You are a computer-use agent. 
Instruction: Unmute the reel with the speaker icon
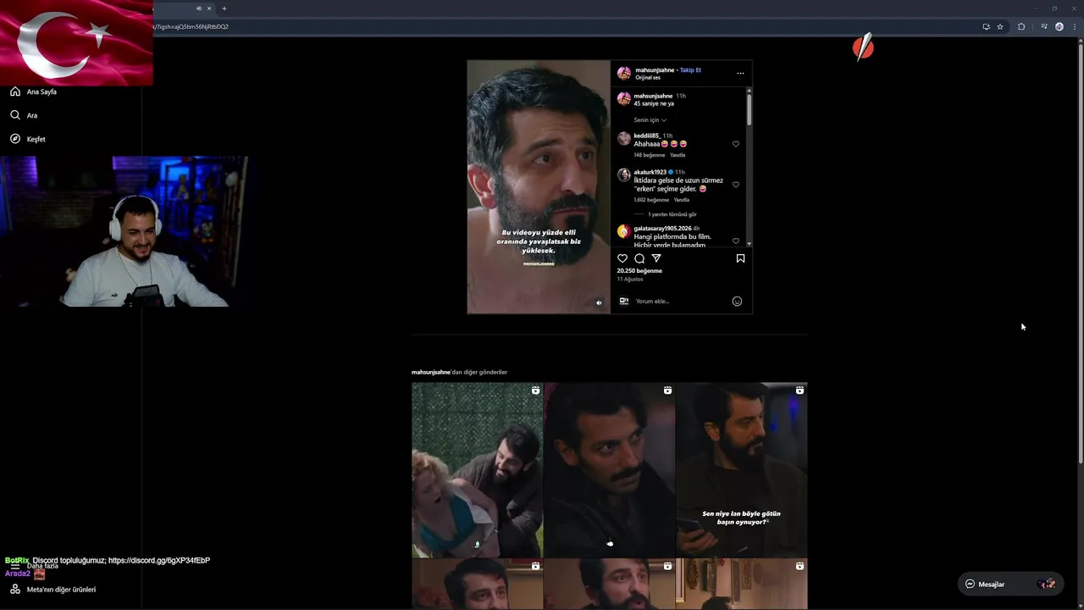click(599, 302)
